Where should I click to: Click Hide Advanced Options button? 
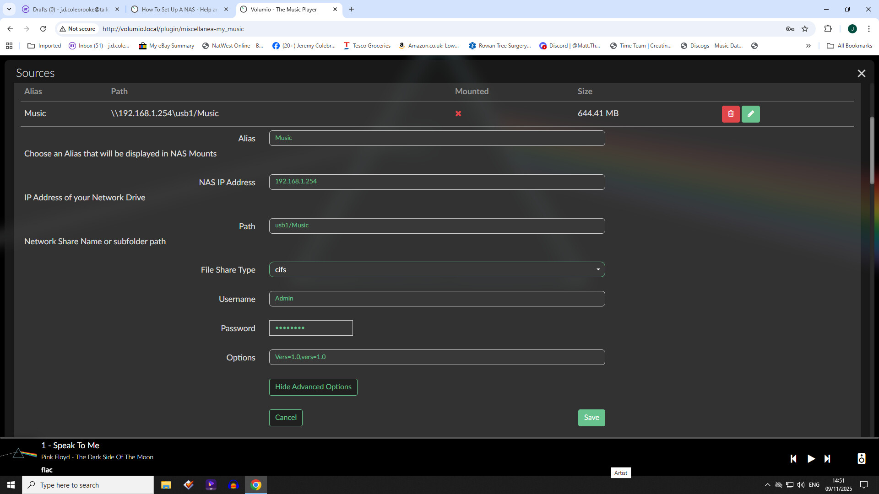point(313,387)
